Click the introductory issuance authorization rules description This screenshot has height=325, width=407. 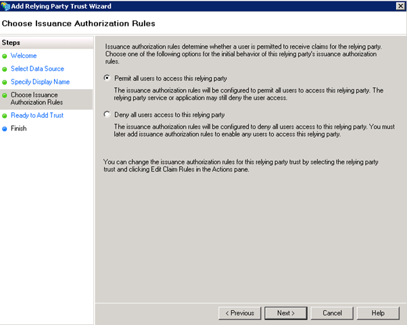point(243,54)
